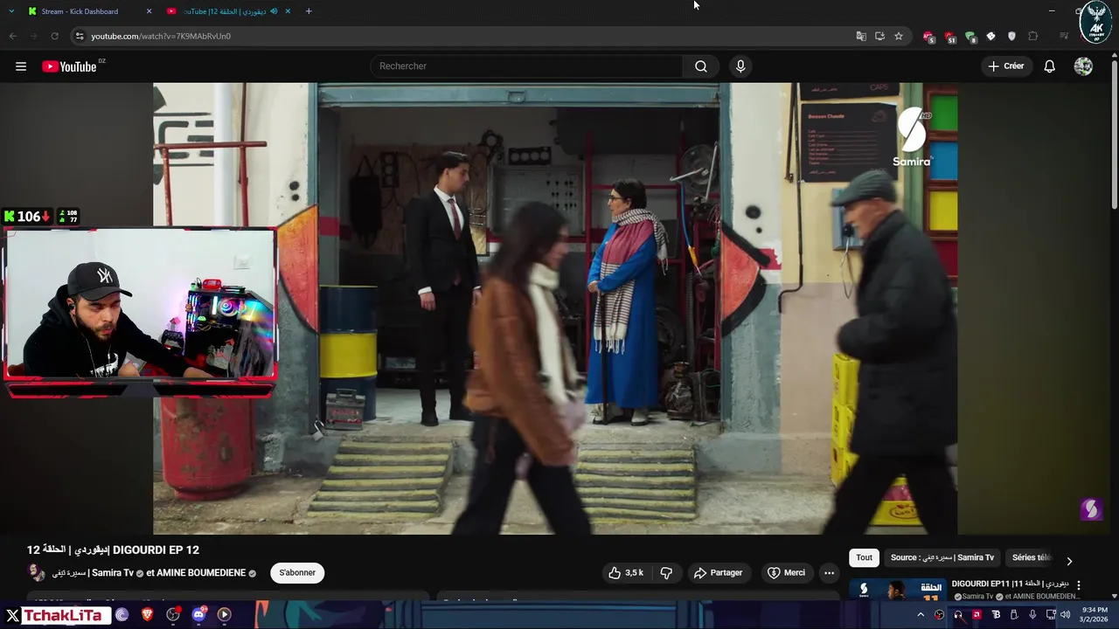Open Discord from the taskbar
Image resolution: width=1119 pixels, height=629 pixels.
tap(198, 615)
